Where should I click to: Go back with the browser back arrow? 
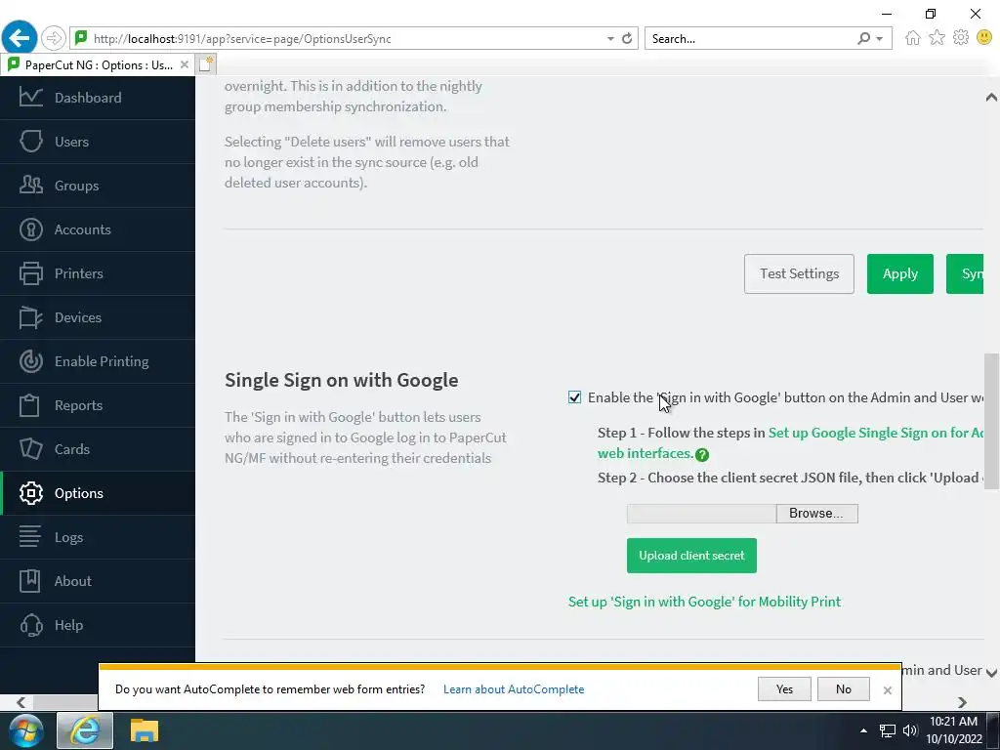pos(20,38)
